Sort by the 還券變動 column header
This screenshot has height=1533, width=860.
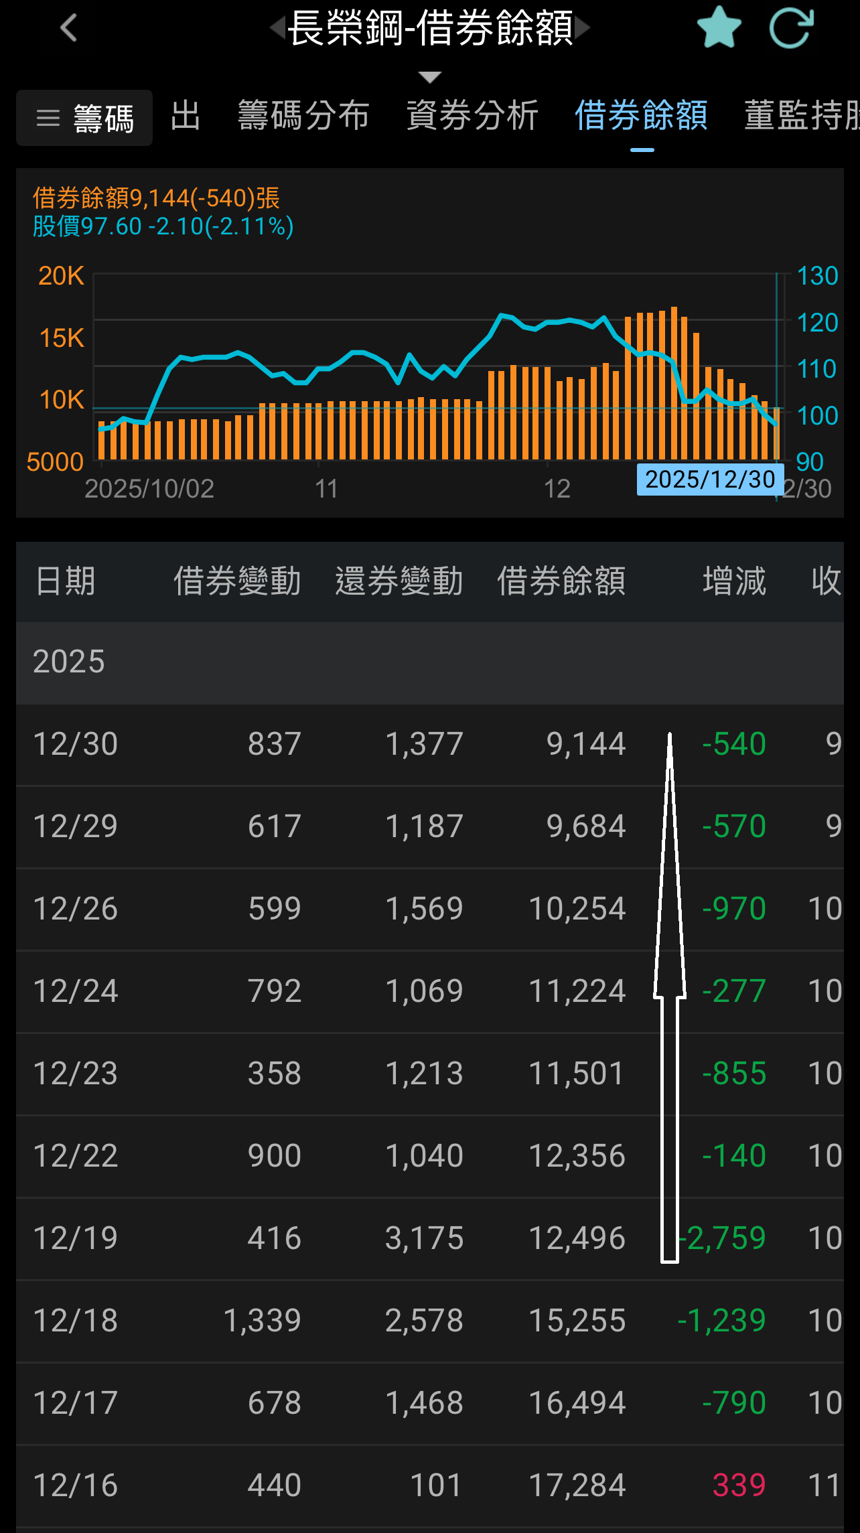tap(399, 581)
